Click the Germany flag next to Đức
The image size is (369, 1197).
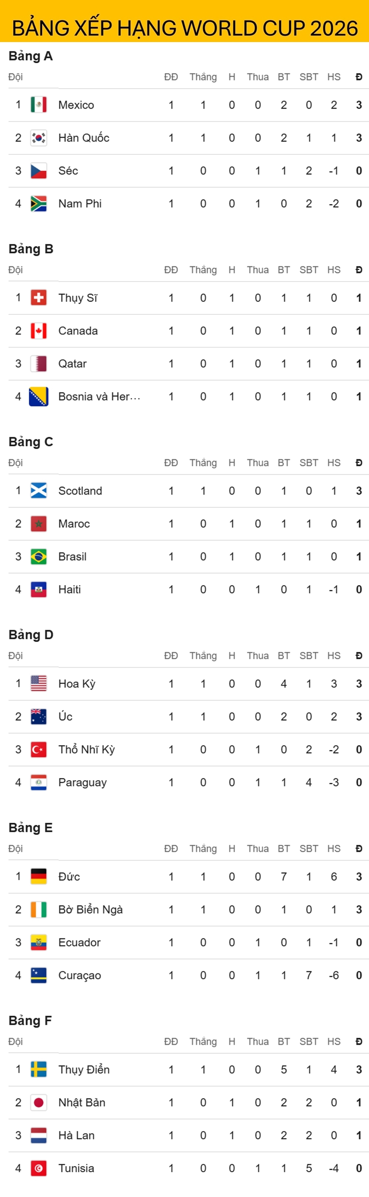tap(39, 876)
